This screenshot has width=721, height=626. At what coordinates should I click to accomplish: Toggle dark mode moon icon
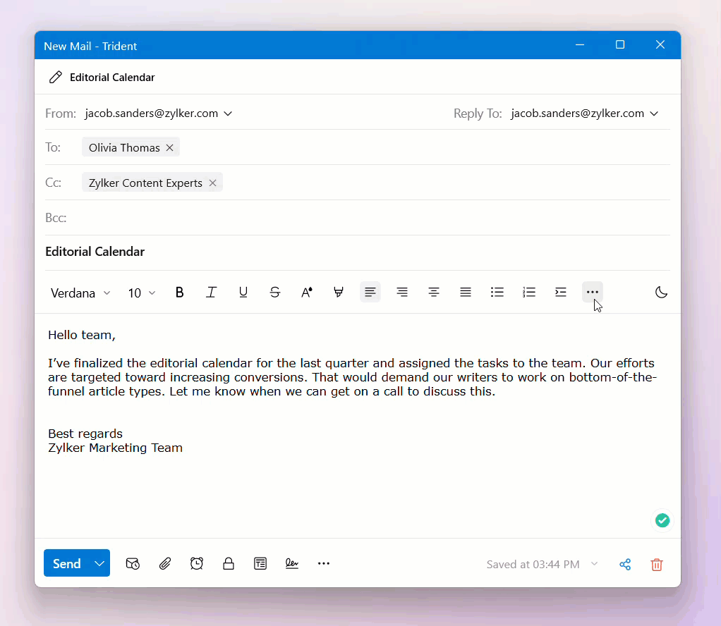pyautogui.click(x=661, y=293)
